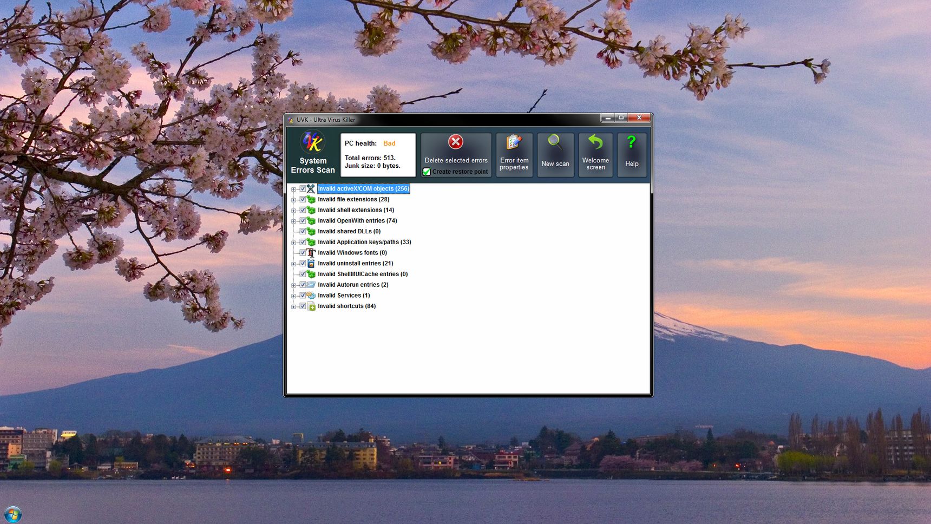The image size is (931, 524).
Task: Click the Invalid Autorun entries icon
Action: [x=311, y=285]
